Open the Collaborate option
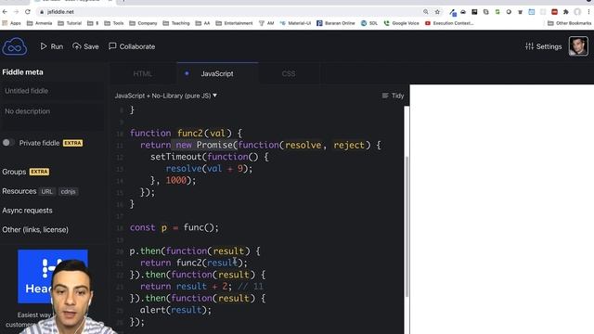 pos(132,46)
